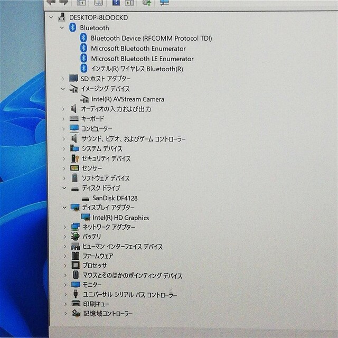
Task: Expand the キーボード category
Action: (x=63, y=119)
